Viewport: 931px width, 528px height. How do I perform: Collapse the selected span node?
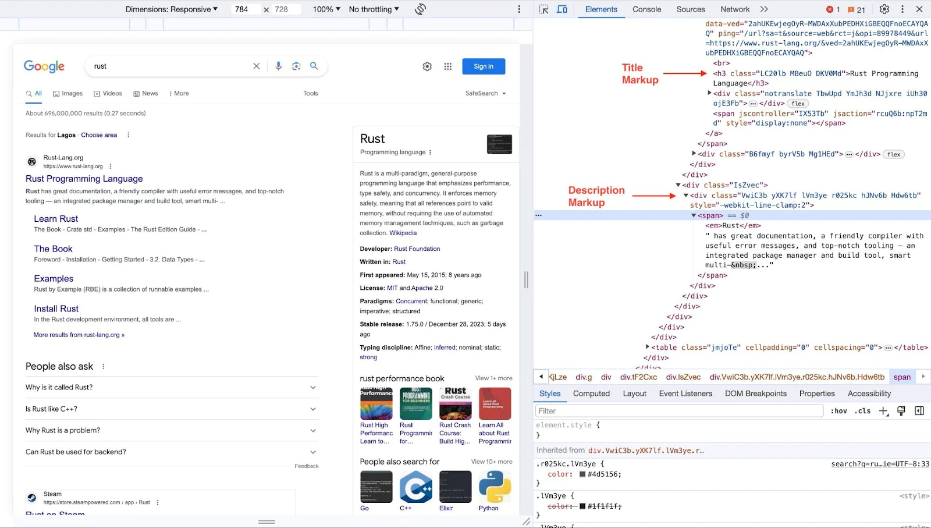[x=694, y=215]
